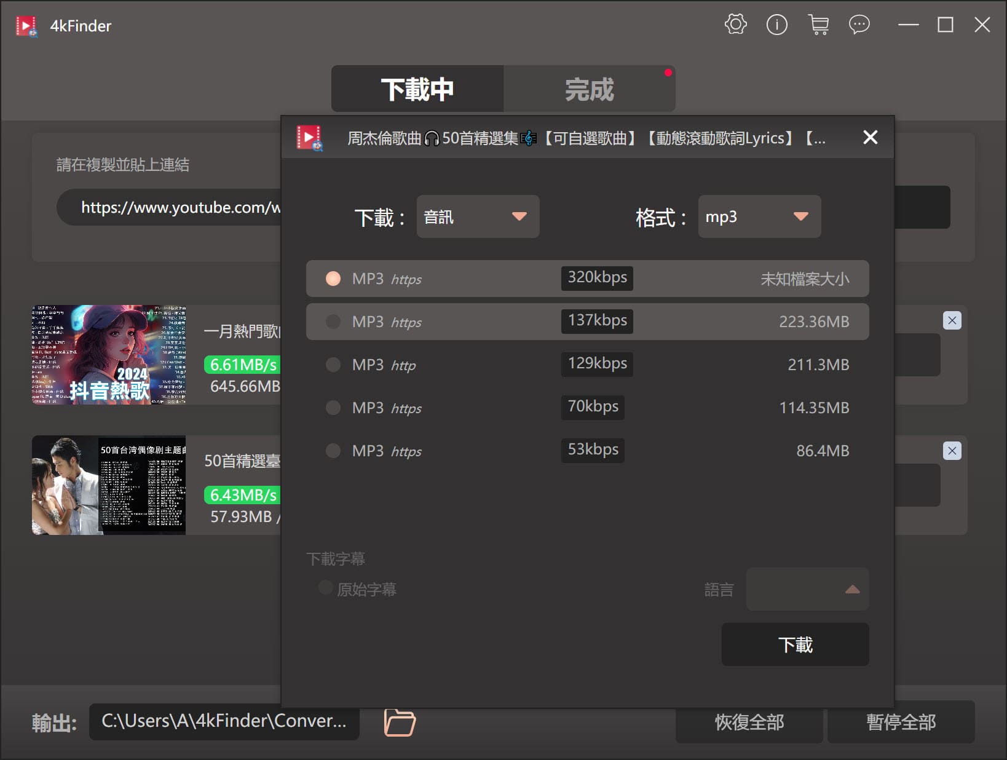Click the 223.36MB file size text
1007x760 pixels.
pyautogui.click(x=814, y=322)
